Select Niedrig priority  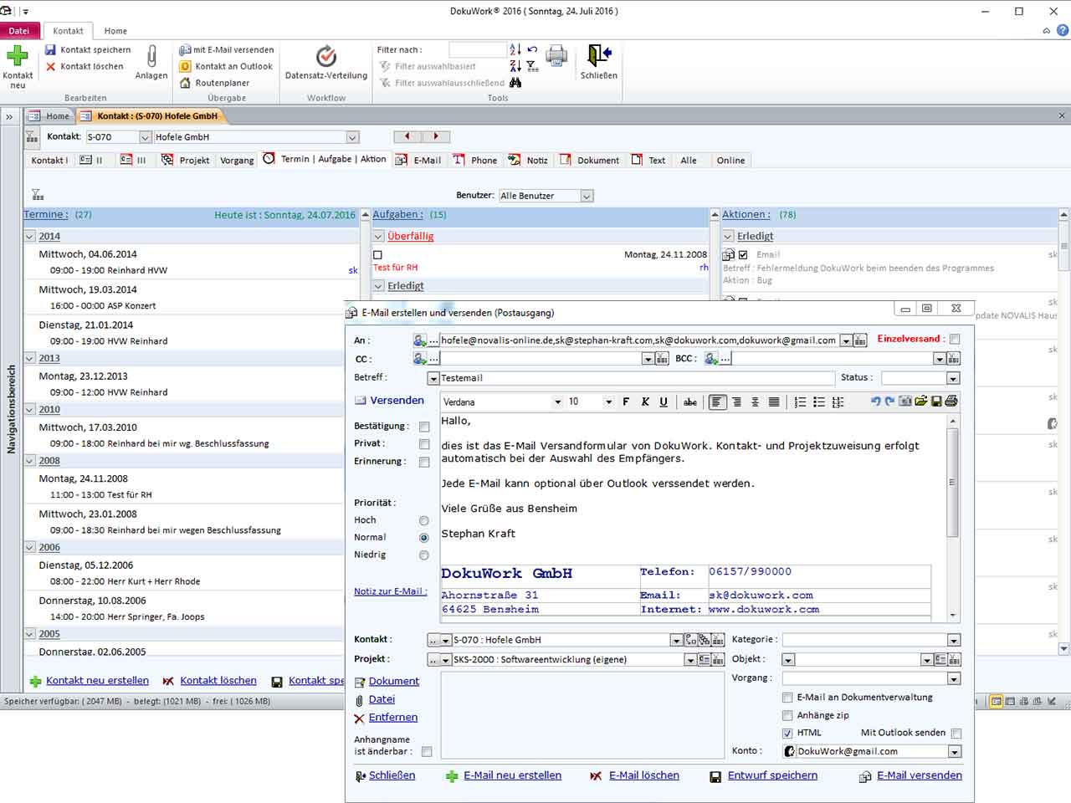(x=424, y=555)
